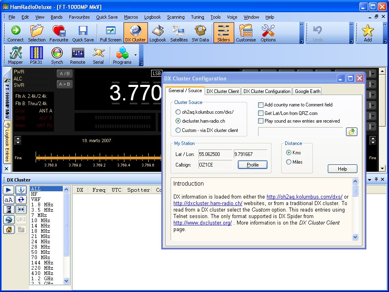Enable Play sound as new entries received
Viewport: 389px width, 292px height.
[261, 121]
